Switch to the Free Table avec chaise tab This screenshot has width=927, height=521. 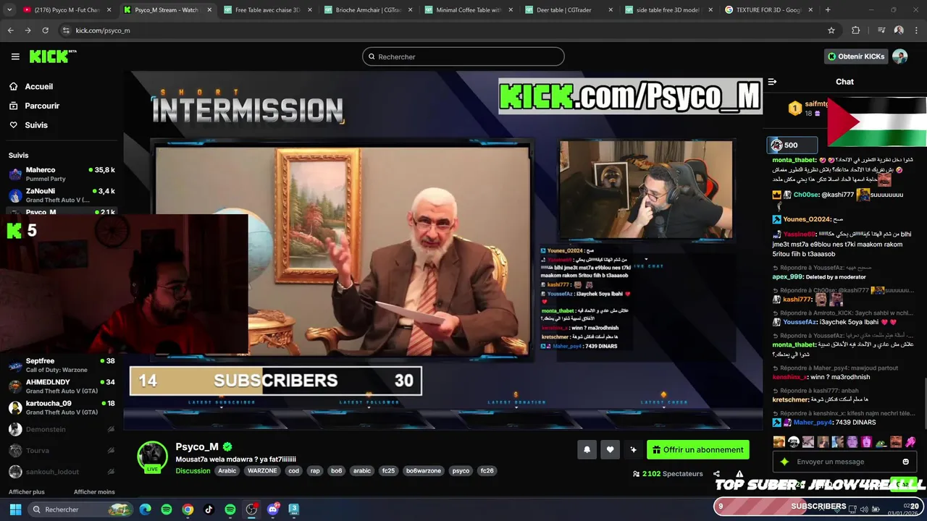click(x=268, y=10)
